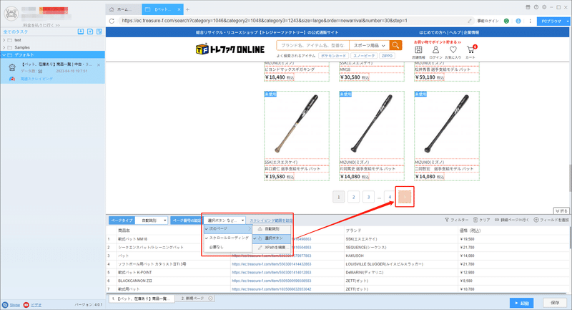
Task: Reload the page with the refresh icon
Action: (x=112, y=21)
